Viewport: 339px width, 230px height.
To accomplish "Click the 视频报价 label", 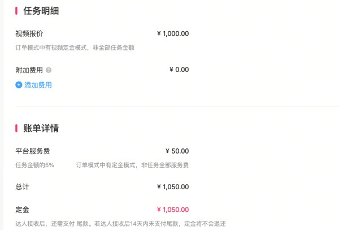I will pos(29,33).
